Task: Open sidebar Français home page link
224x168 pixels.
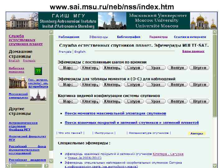Action: coord(29,61)
